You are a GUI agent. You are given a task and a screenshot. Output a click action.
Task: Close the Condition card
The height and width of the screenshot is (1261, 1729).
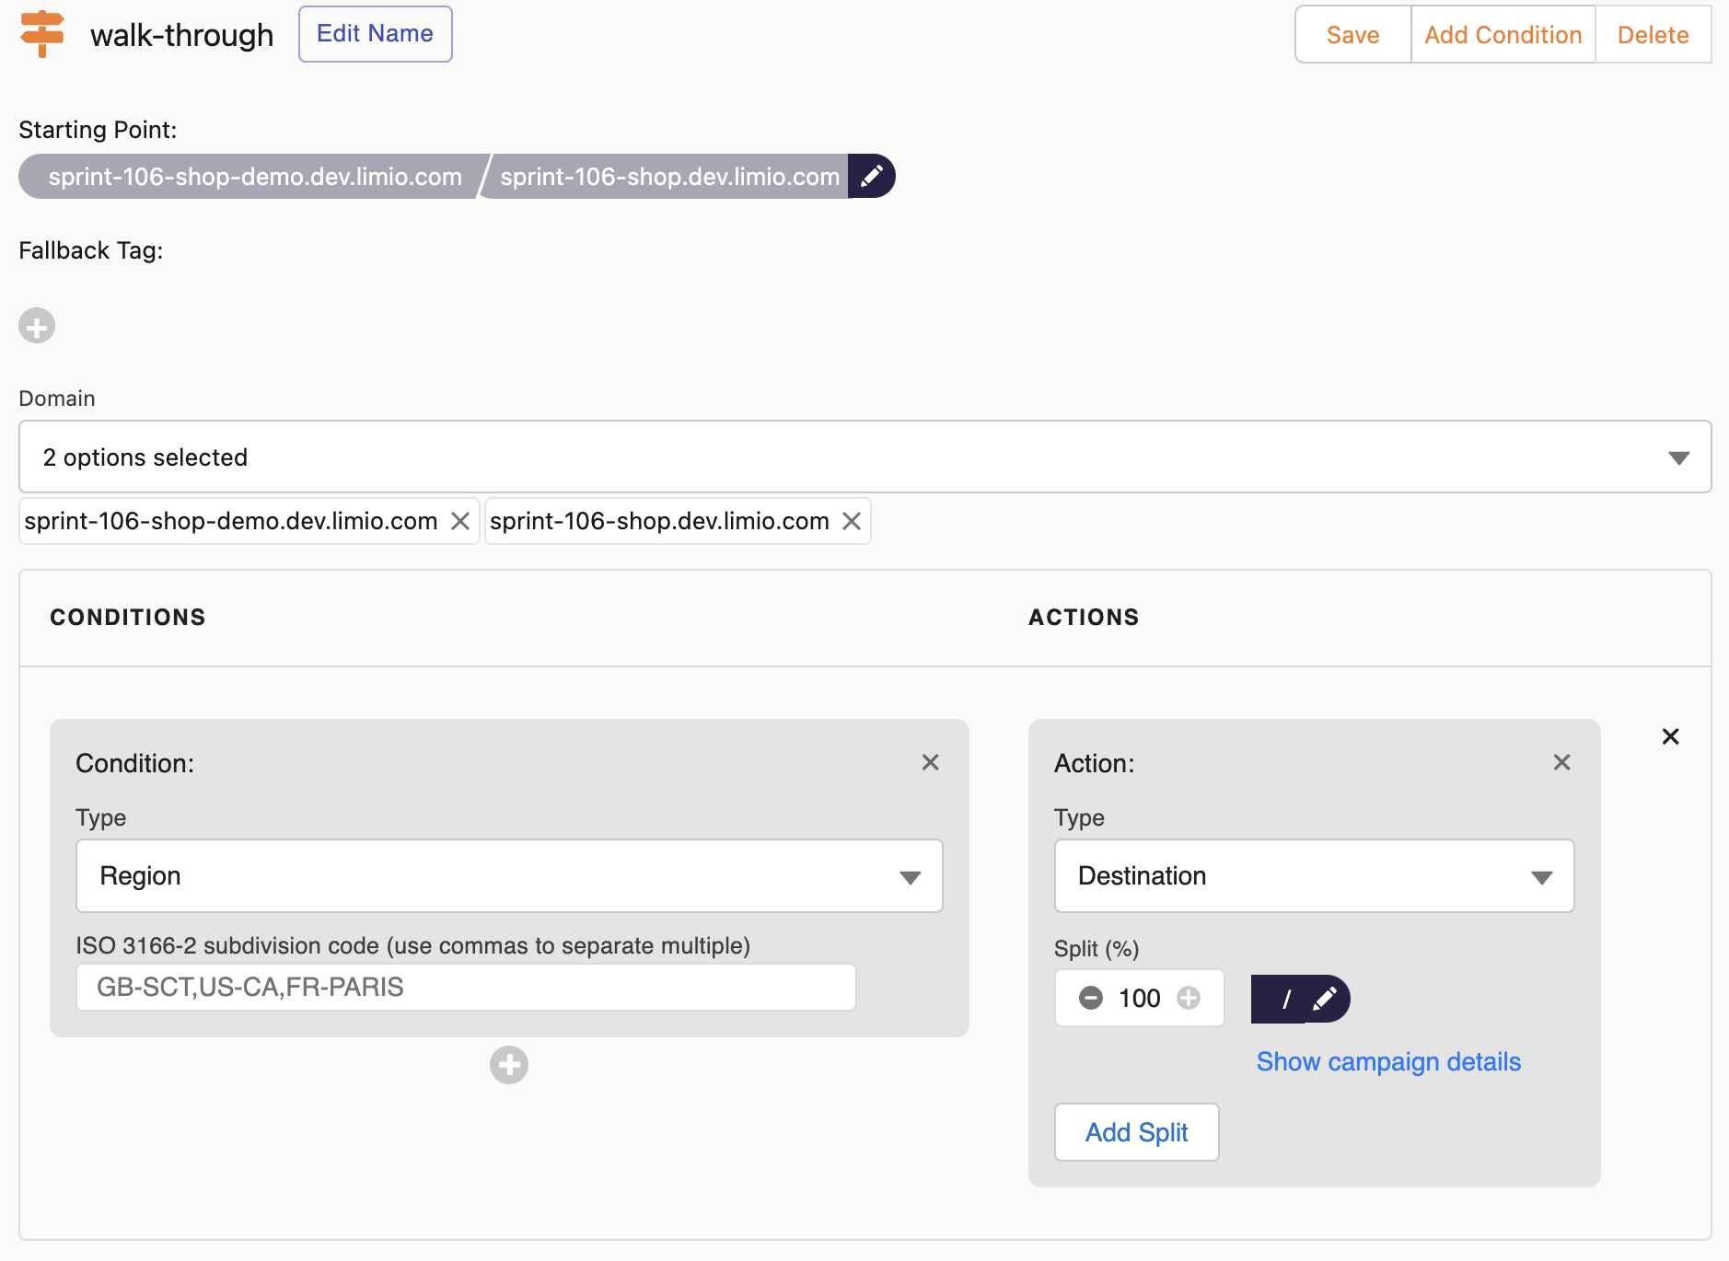click(930, 762)
